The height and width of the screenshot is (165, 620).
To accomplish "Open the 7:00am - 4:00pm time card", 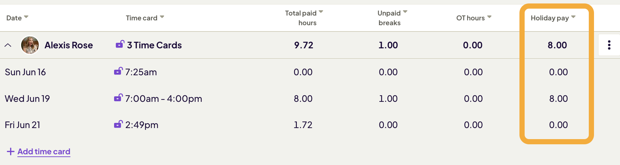I will [163, 99].
